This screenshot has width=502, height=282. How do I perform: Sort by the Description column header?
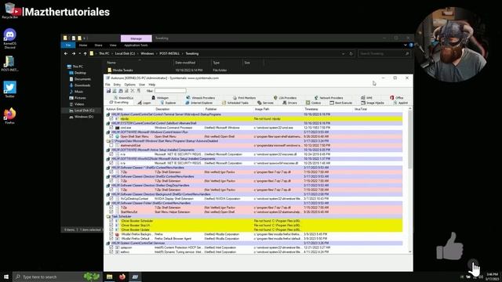coord(179,110)
